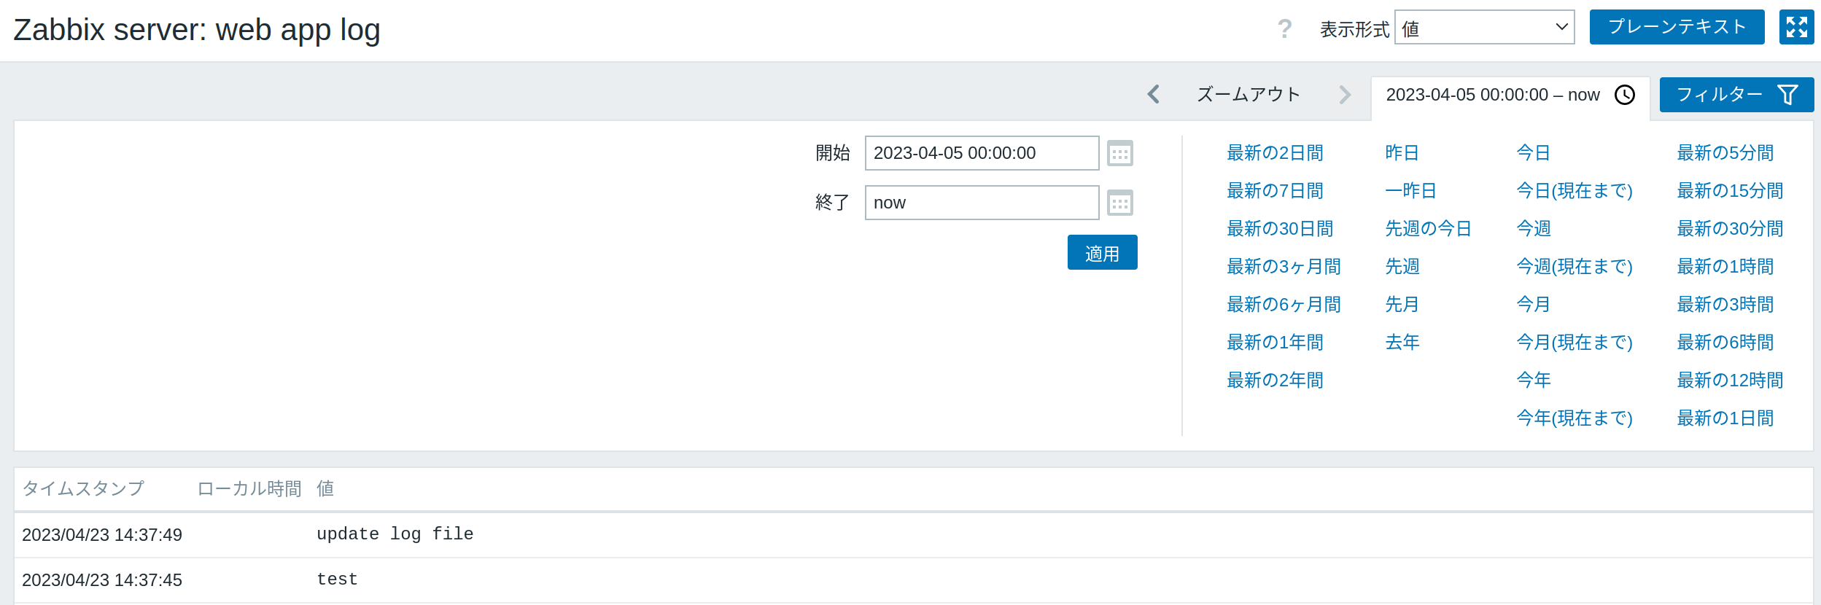The image size is (1821, 605).
Task: Go to previous time period arrow
Action: [1154, 94]
